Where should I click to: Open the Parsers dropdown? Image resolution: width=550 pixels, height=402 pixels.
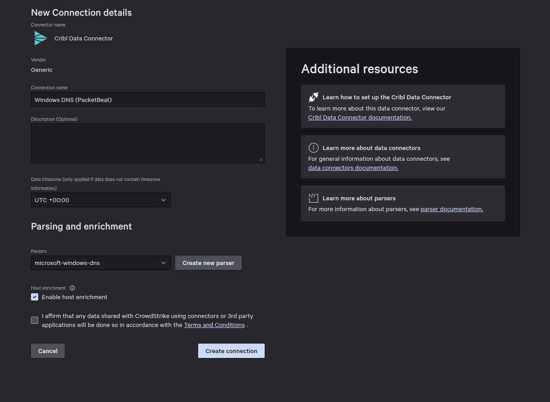point(101,263)
